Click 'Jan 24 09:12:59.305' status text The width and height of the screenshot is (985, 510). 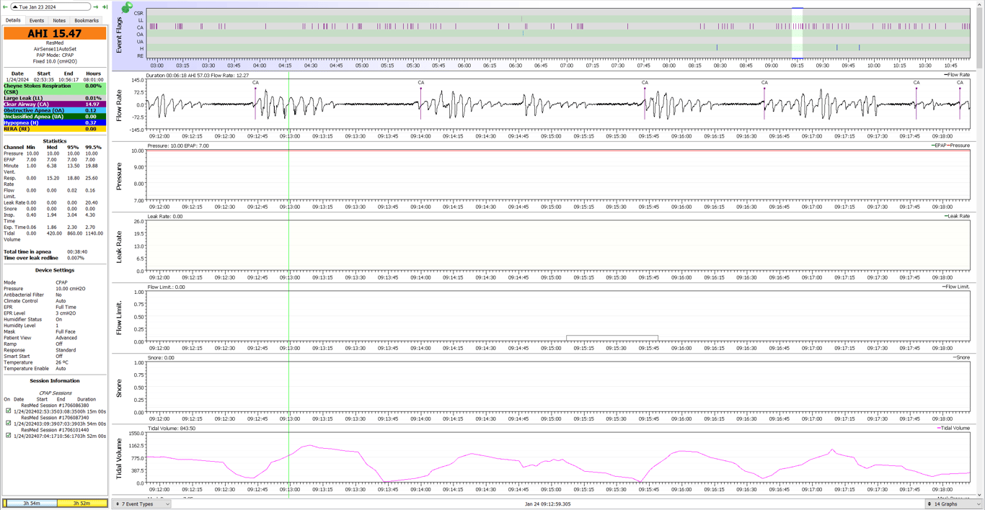click(x=548, y=504)
